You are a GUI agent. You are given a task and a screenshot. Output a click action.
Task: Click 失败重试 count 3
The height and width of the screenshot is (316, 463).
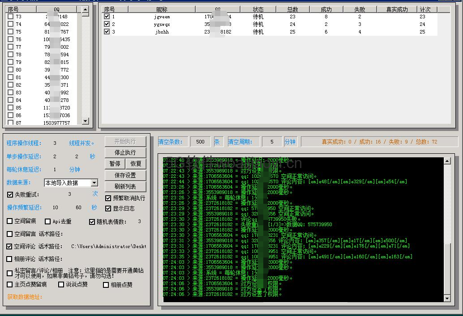click(x=69, y=194)
